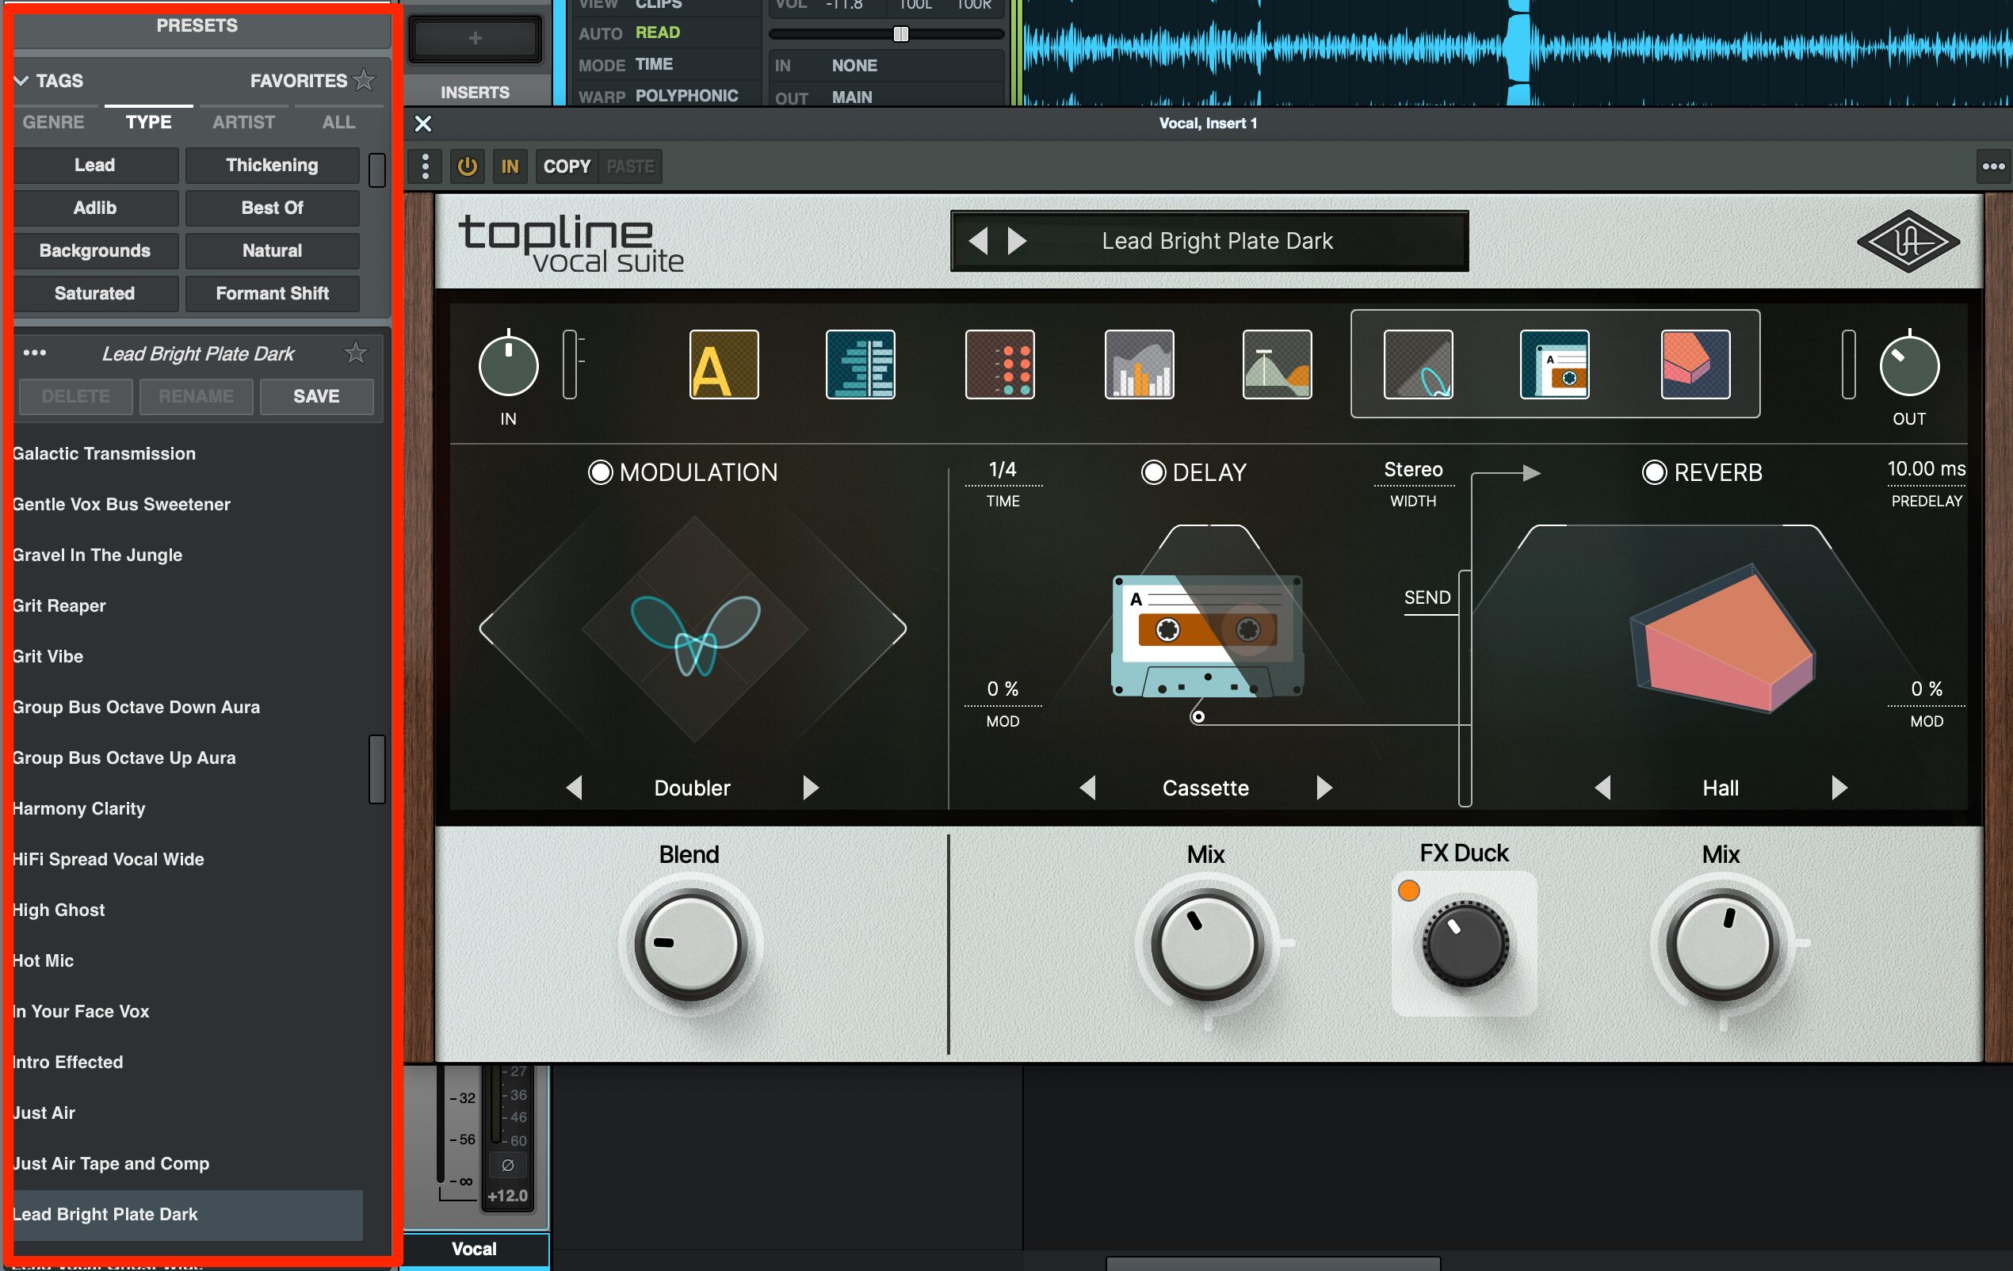Select next delay type after Cassette

point(1324,787)
